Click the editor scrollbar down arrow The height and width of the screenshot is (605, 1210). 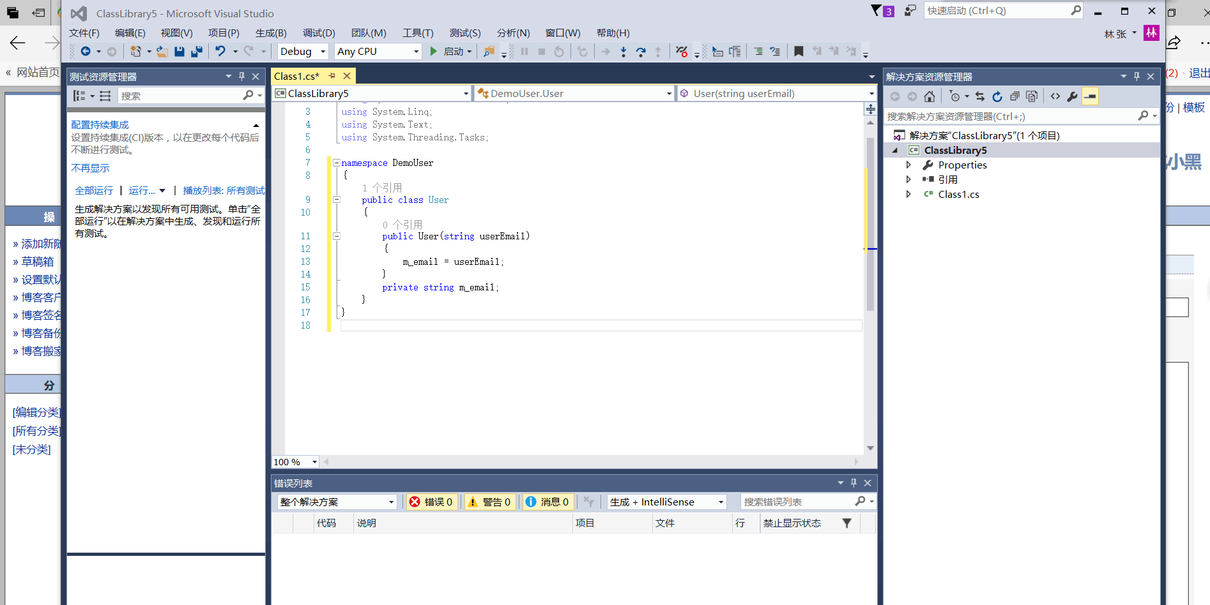point(870,449)
